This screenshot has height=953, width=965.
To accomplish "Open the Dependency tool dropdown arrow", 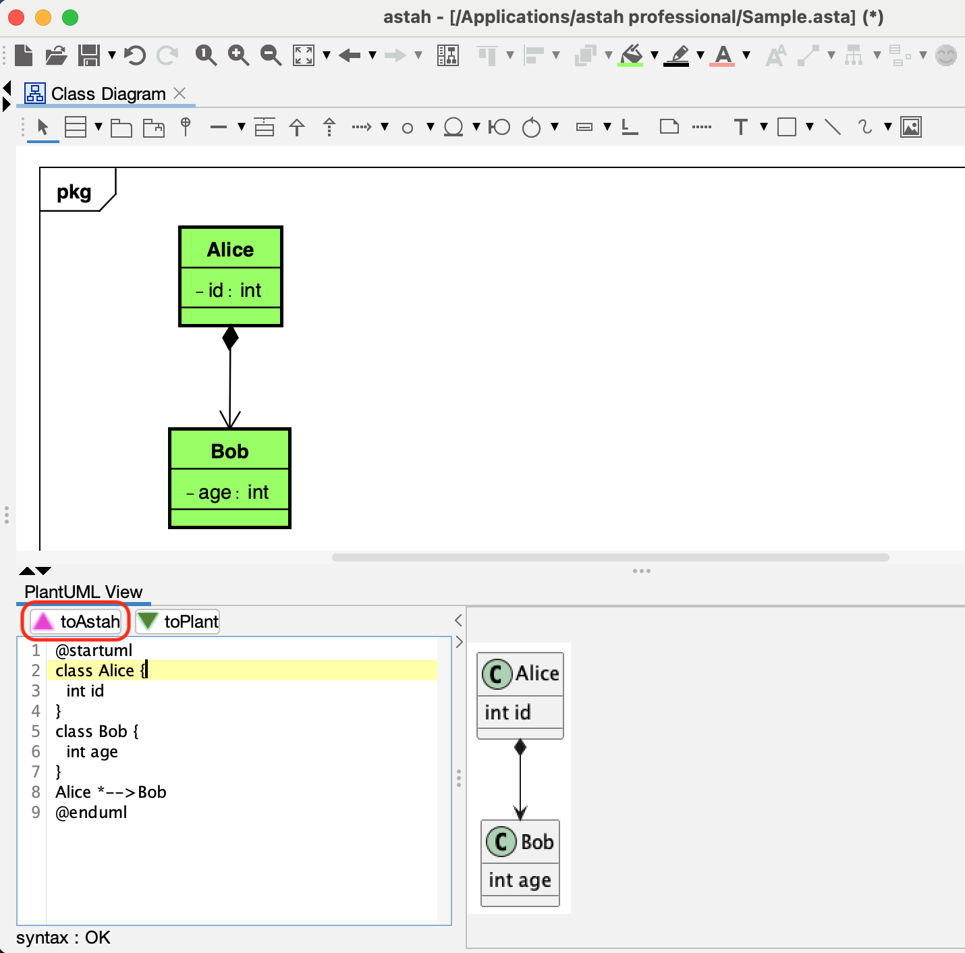I will click(385, 127).
